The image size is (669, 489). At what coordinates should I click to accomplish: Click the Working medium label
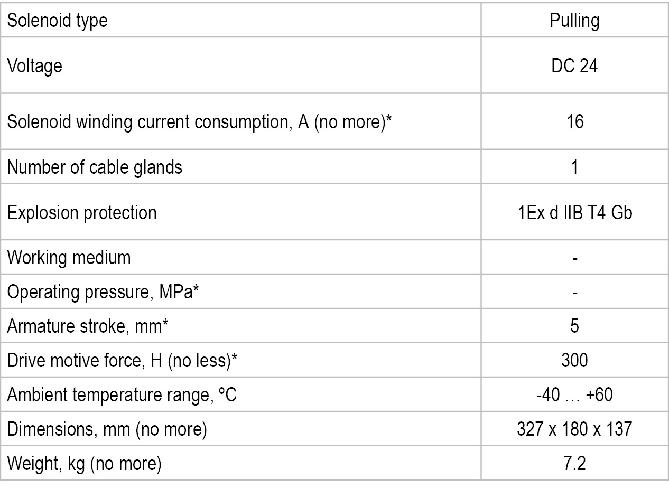tap(69, 258)
